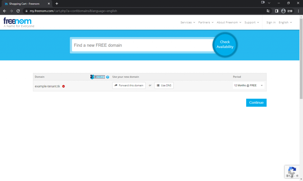Expand the Support menu
The image size is (303, 181).
(x=252, y=22)
